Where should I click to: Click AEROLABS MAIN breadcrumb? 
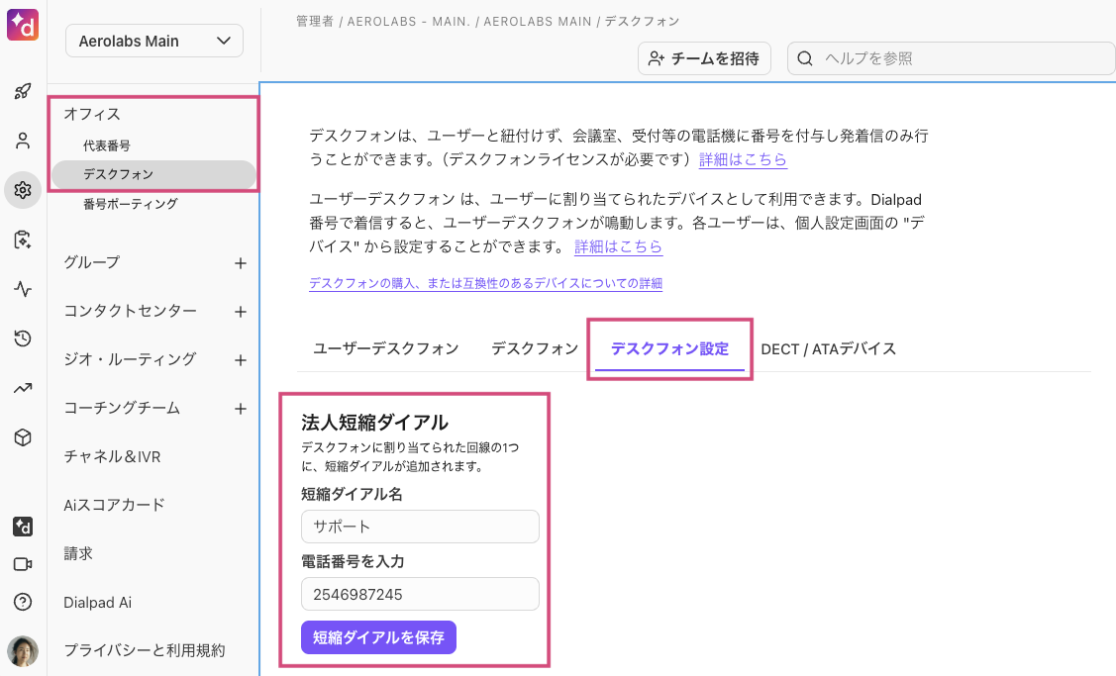pyautogui.click(x=538, y=22)
